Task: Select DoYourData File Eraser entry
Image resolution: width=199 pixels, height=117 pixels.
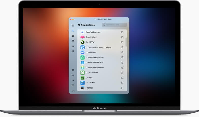Action: click(94, 63)
